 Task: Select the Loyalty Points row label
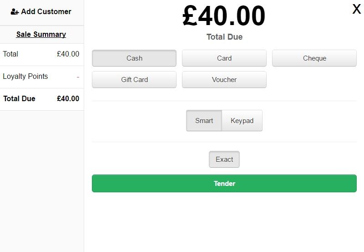pyautogui.click(x=25, y=76)
